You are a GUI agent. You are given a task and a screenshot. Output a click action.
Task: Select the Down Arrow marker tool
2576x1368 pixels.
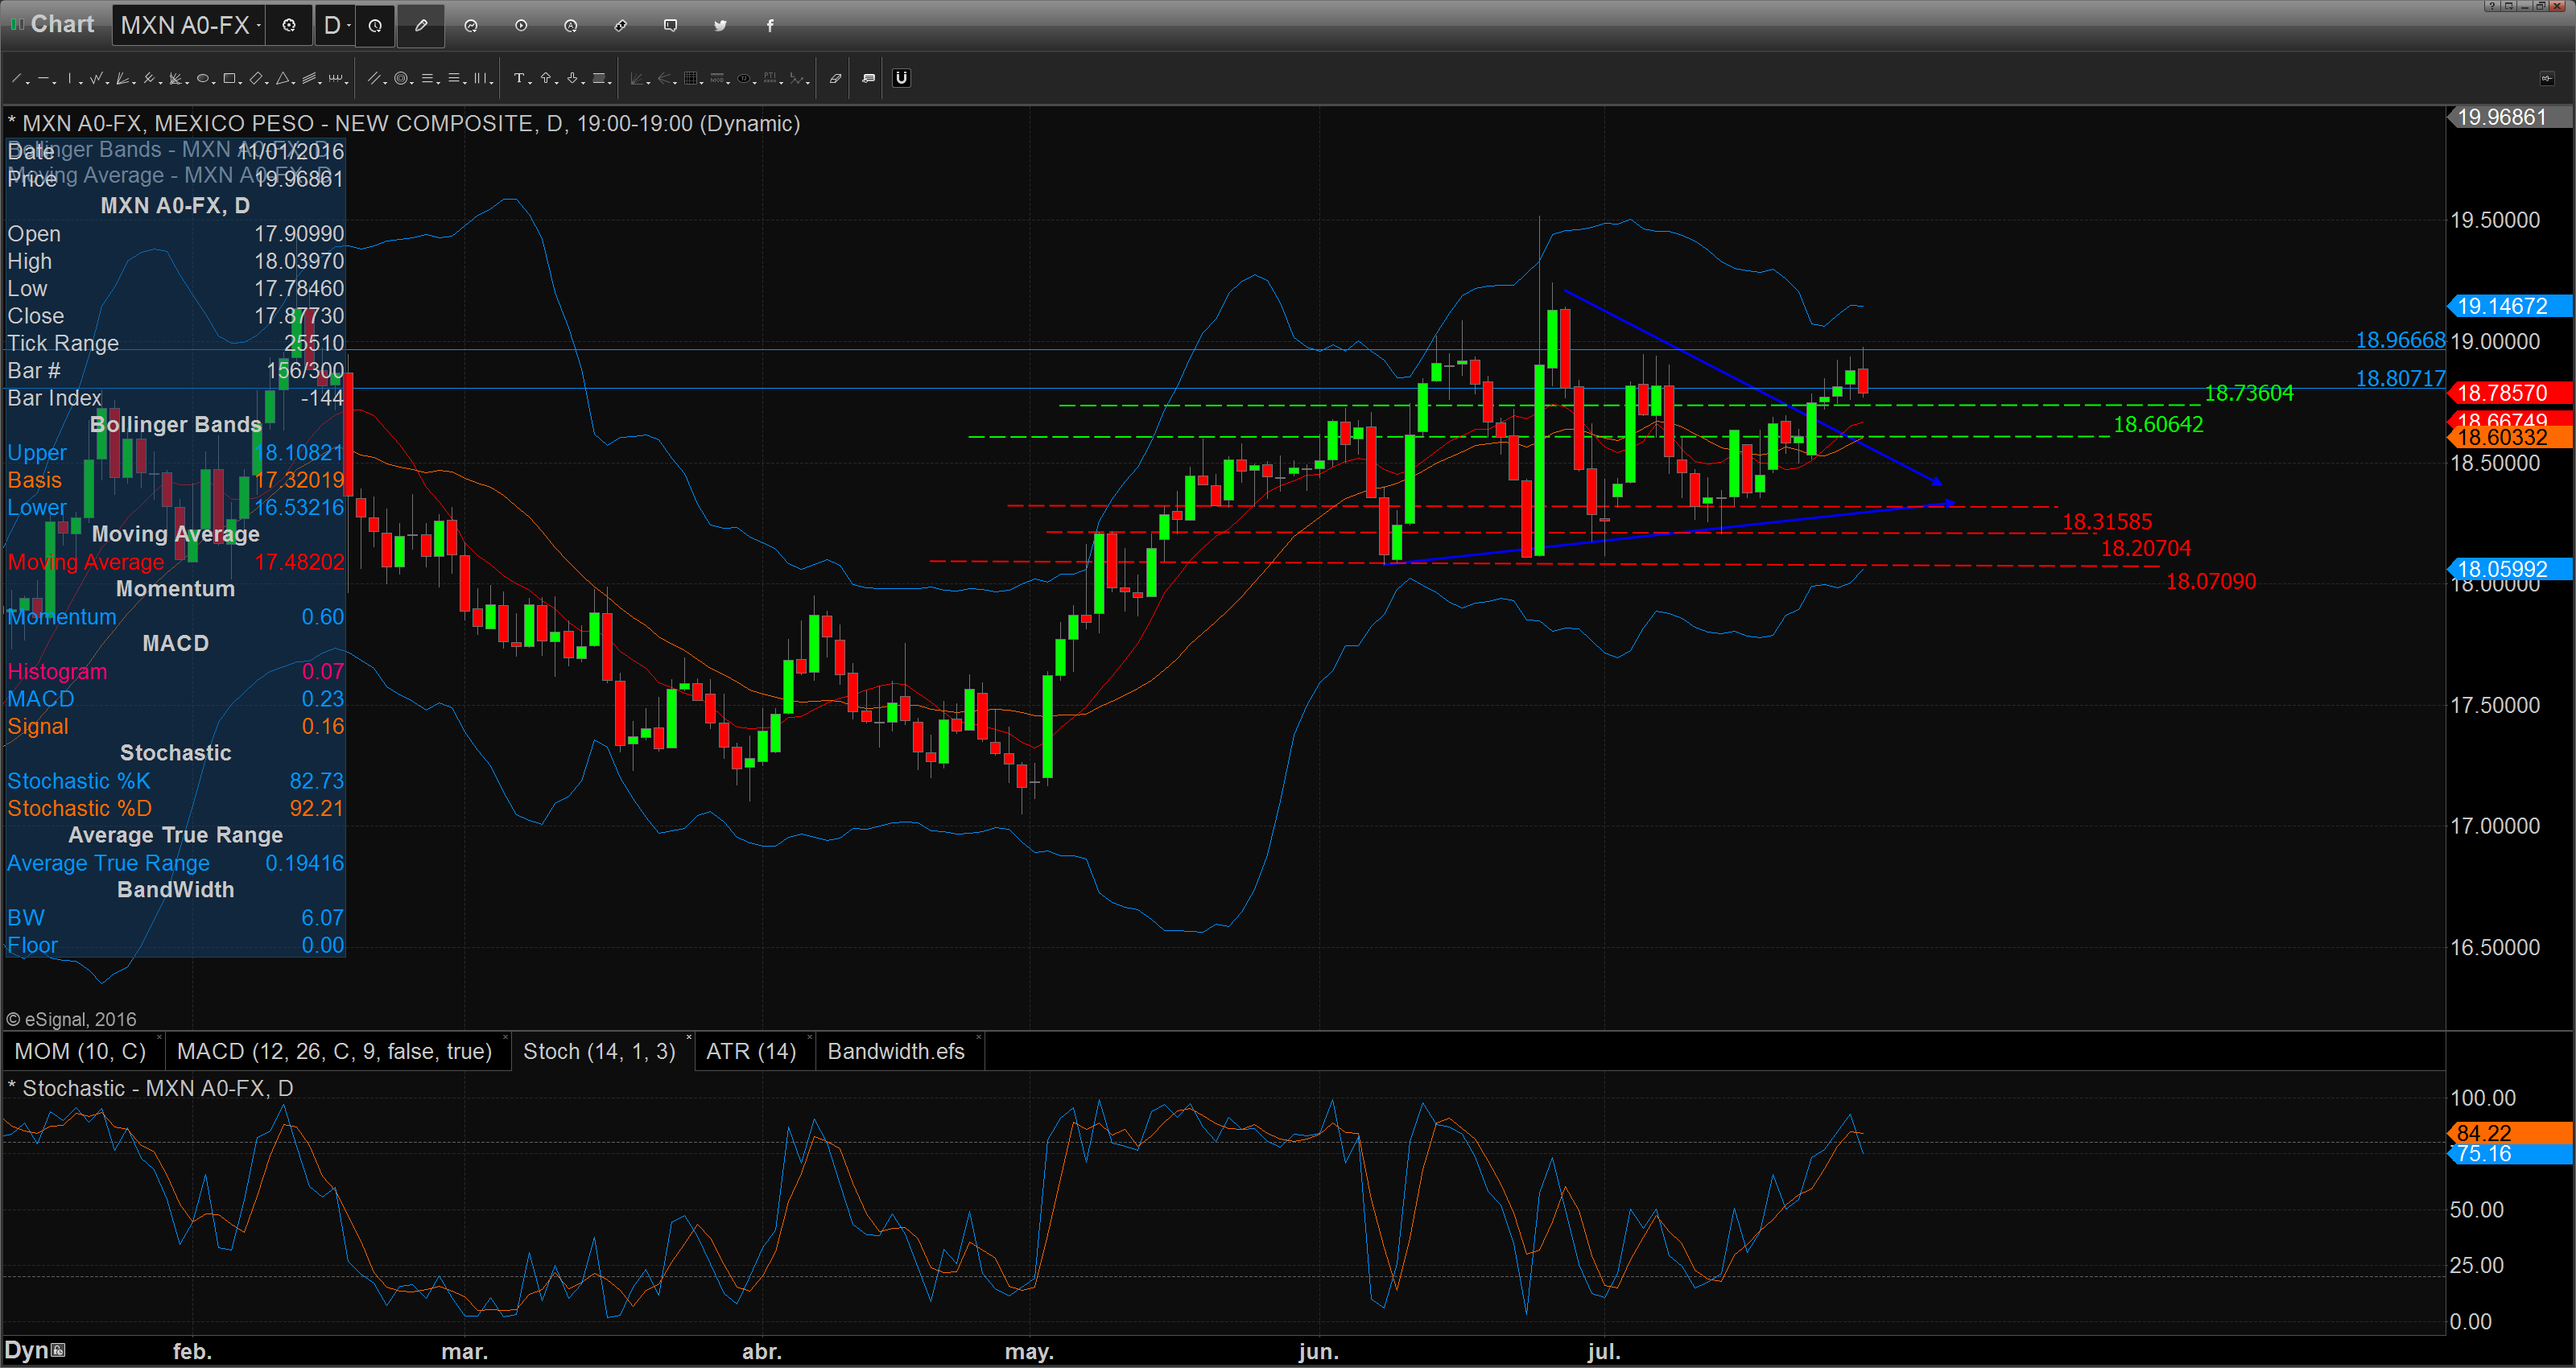(572, 78)
